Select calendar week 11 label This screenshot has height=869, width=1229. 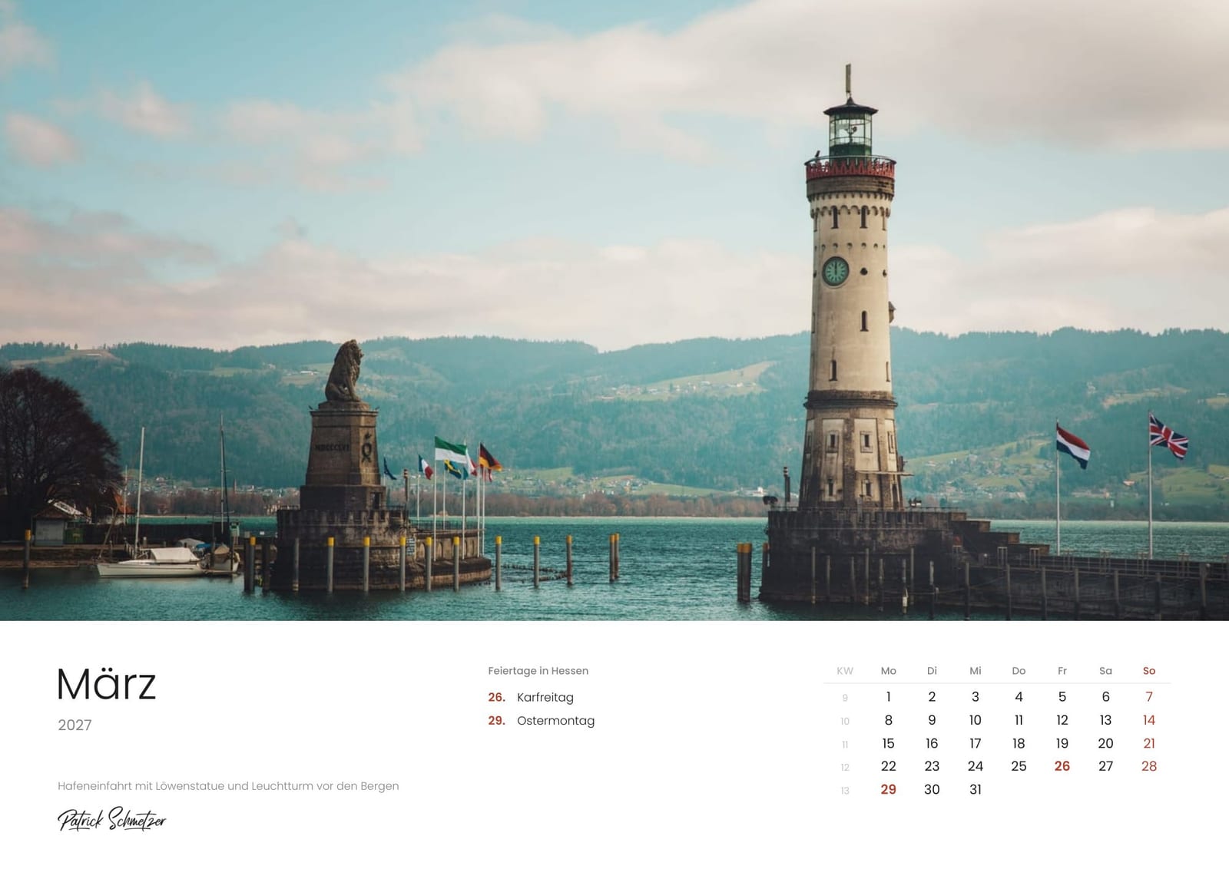(845, 744)
